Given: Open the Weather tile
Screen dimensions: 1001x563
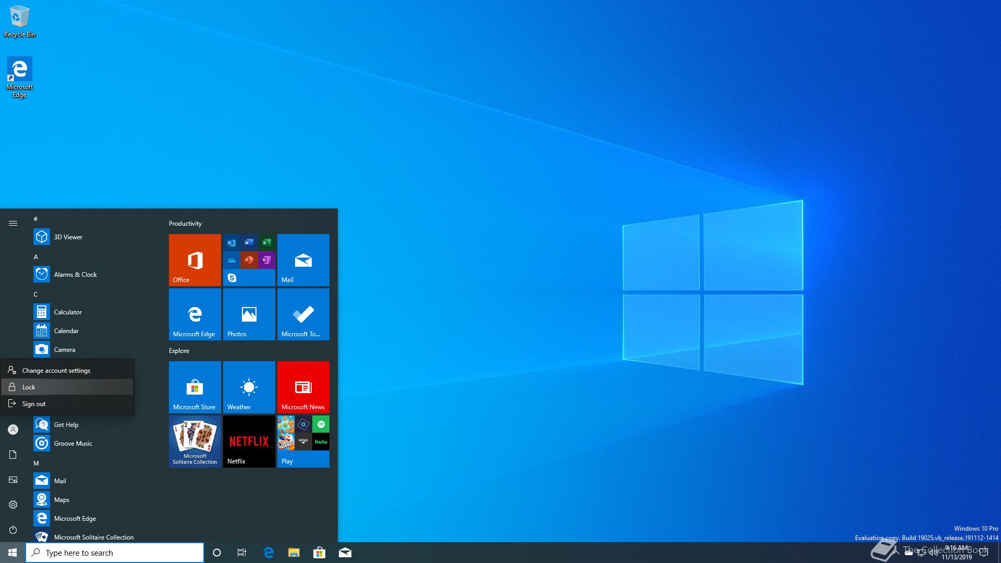Looking at the screenshot, I should [x=249, y=387].
